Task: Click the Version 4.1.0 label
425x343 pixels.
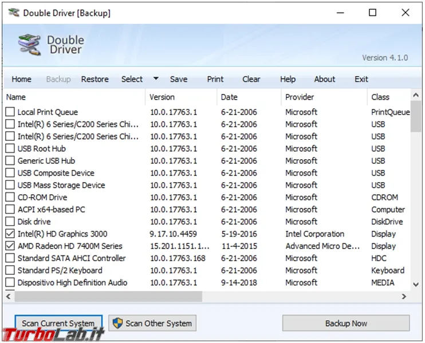Action: point(385,57)
